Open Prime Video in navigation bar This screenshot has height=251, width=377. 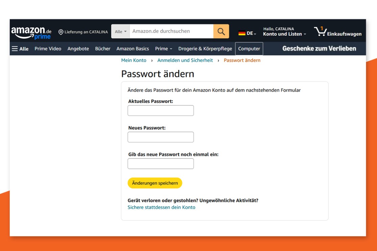[48, 49]
